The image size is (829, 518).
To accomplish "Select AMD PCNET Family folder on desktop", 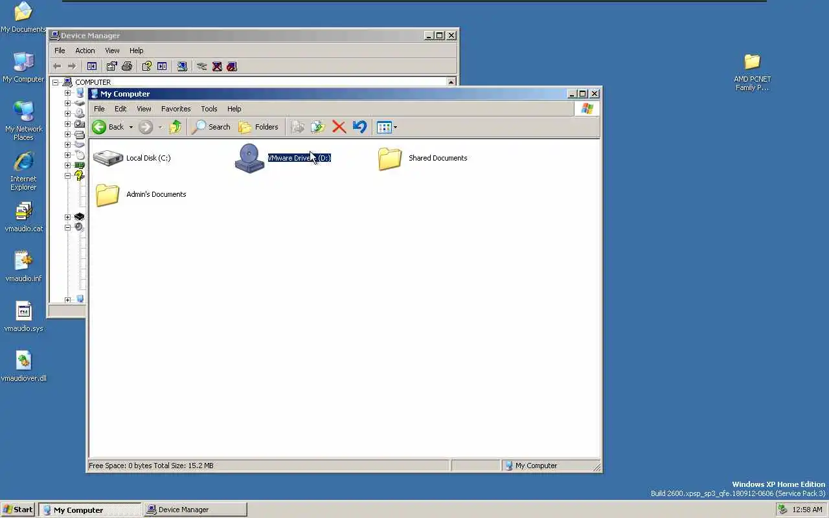I will pyautogui.click(x=752, y=72).
